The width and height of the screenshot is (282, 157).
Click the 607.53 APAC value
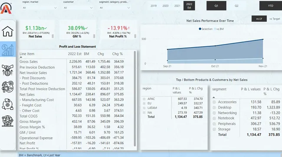point(182,99)
